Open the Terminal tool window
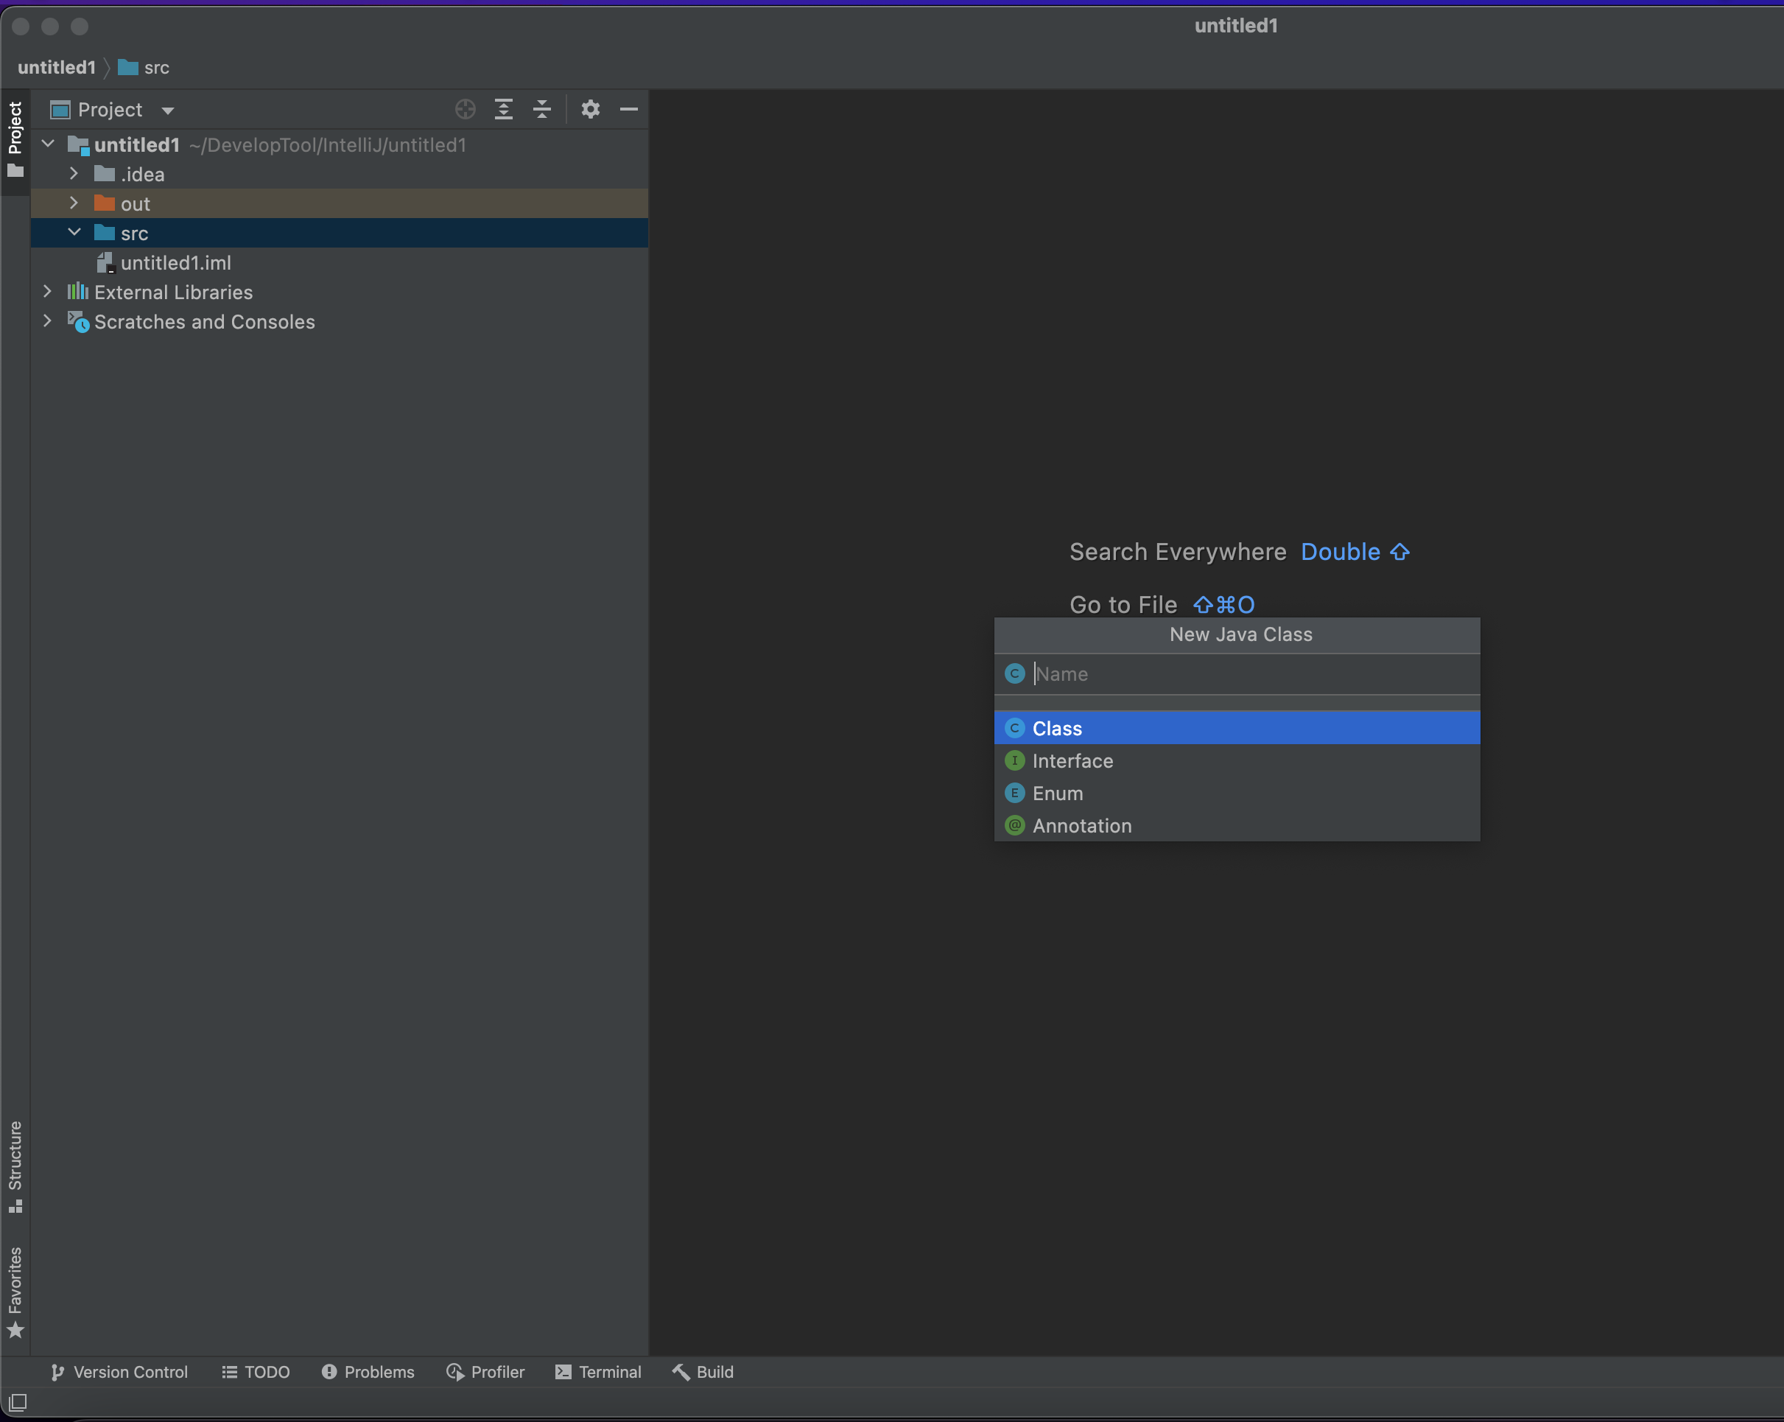1784x1422 pixels. [x=598, y=1371]
